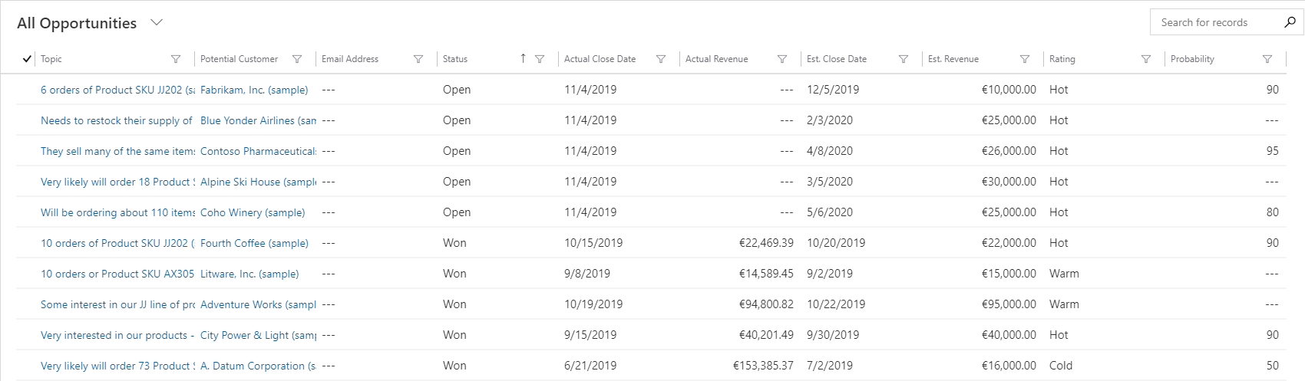1305x381 pixels.
Task: Open the Status column filter funnel
Action: 540,59
